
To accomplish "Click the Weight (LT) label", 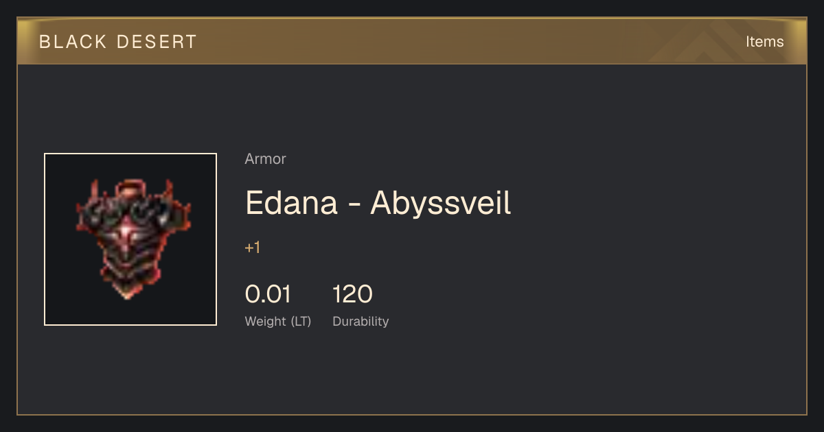I will [278, 322].
